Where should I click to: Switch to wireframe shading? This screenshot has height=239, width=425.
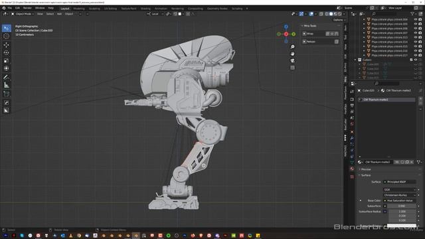tap(327, 14)
